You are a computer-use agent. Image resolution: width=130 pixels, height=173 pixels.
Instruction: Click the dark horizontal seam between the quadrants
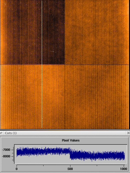click(x=65, y=65)
